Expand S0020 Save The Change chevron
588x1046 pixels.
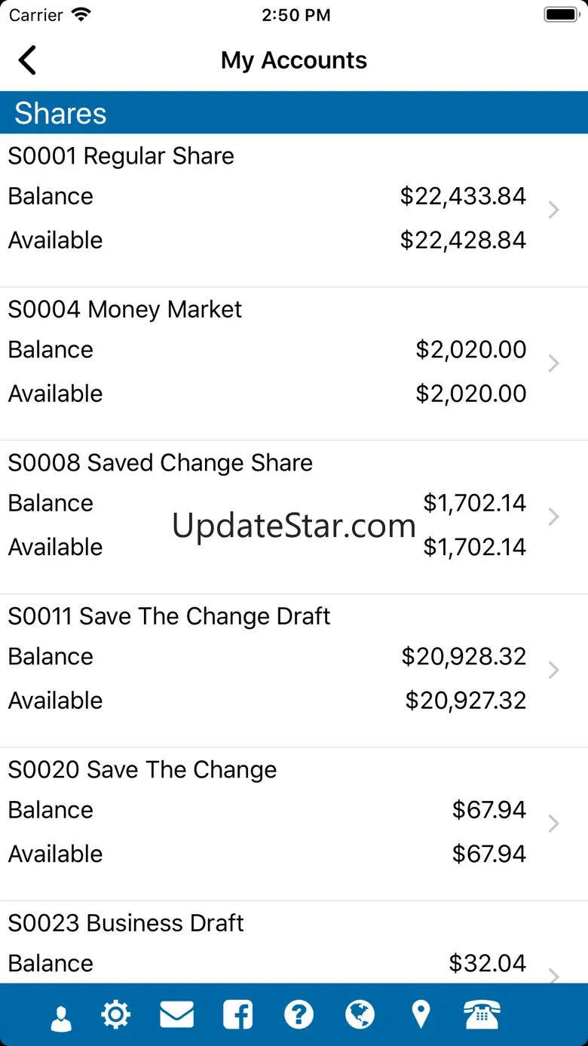point(553,824)
